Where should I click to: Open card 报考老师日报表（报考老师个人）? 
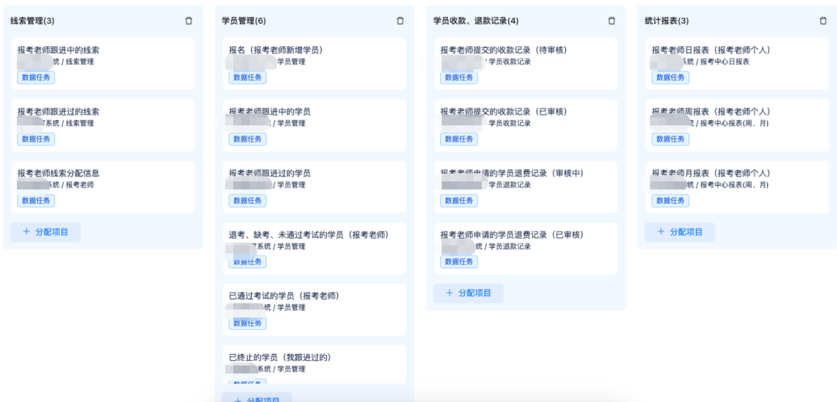pos(737,64)
